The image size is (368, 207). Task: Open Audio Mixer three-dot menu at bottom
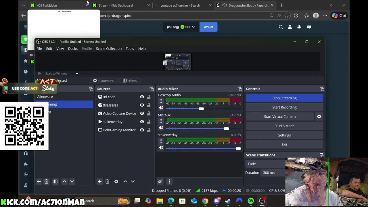[169, 181]
